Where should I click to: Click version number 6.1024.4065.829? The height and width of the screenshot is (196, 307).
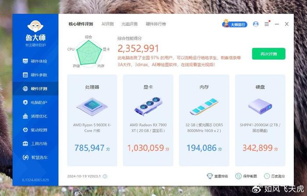point(36,180)
